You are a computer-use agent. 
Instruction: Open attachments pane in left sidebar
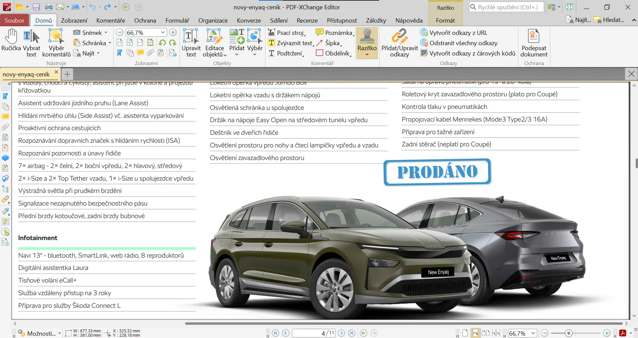[5, 127]
